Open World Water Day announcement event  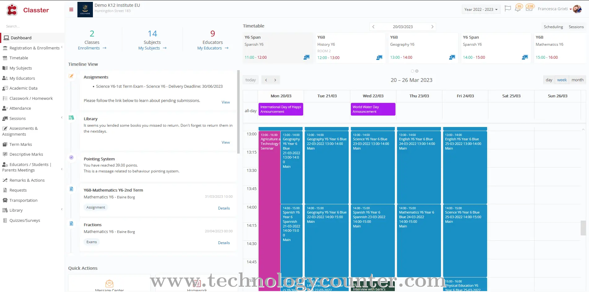pyautogui.click(x=373, y=109)
